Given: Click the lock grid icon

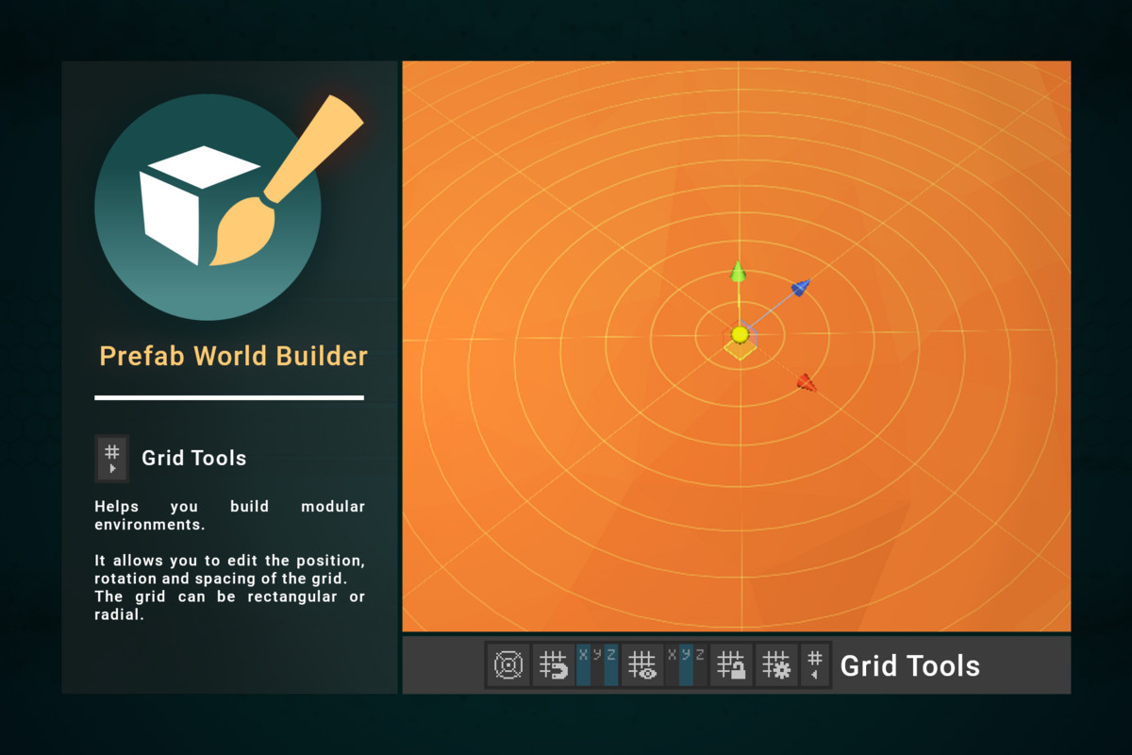Looking at the screenshot, I should (731, 665).
